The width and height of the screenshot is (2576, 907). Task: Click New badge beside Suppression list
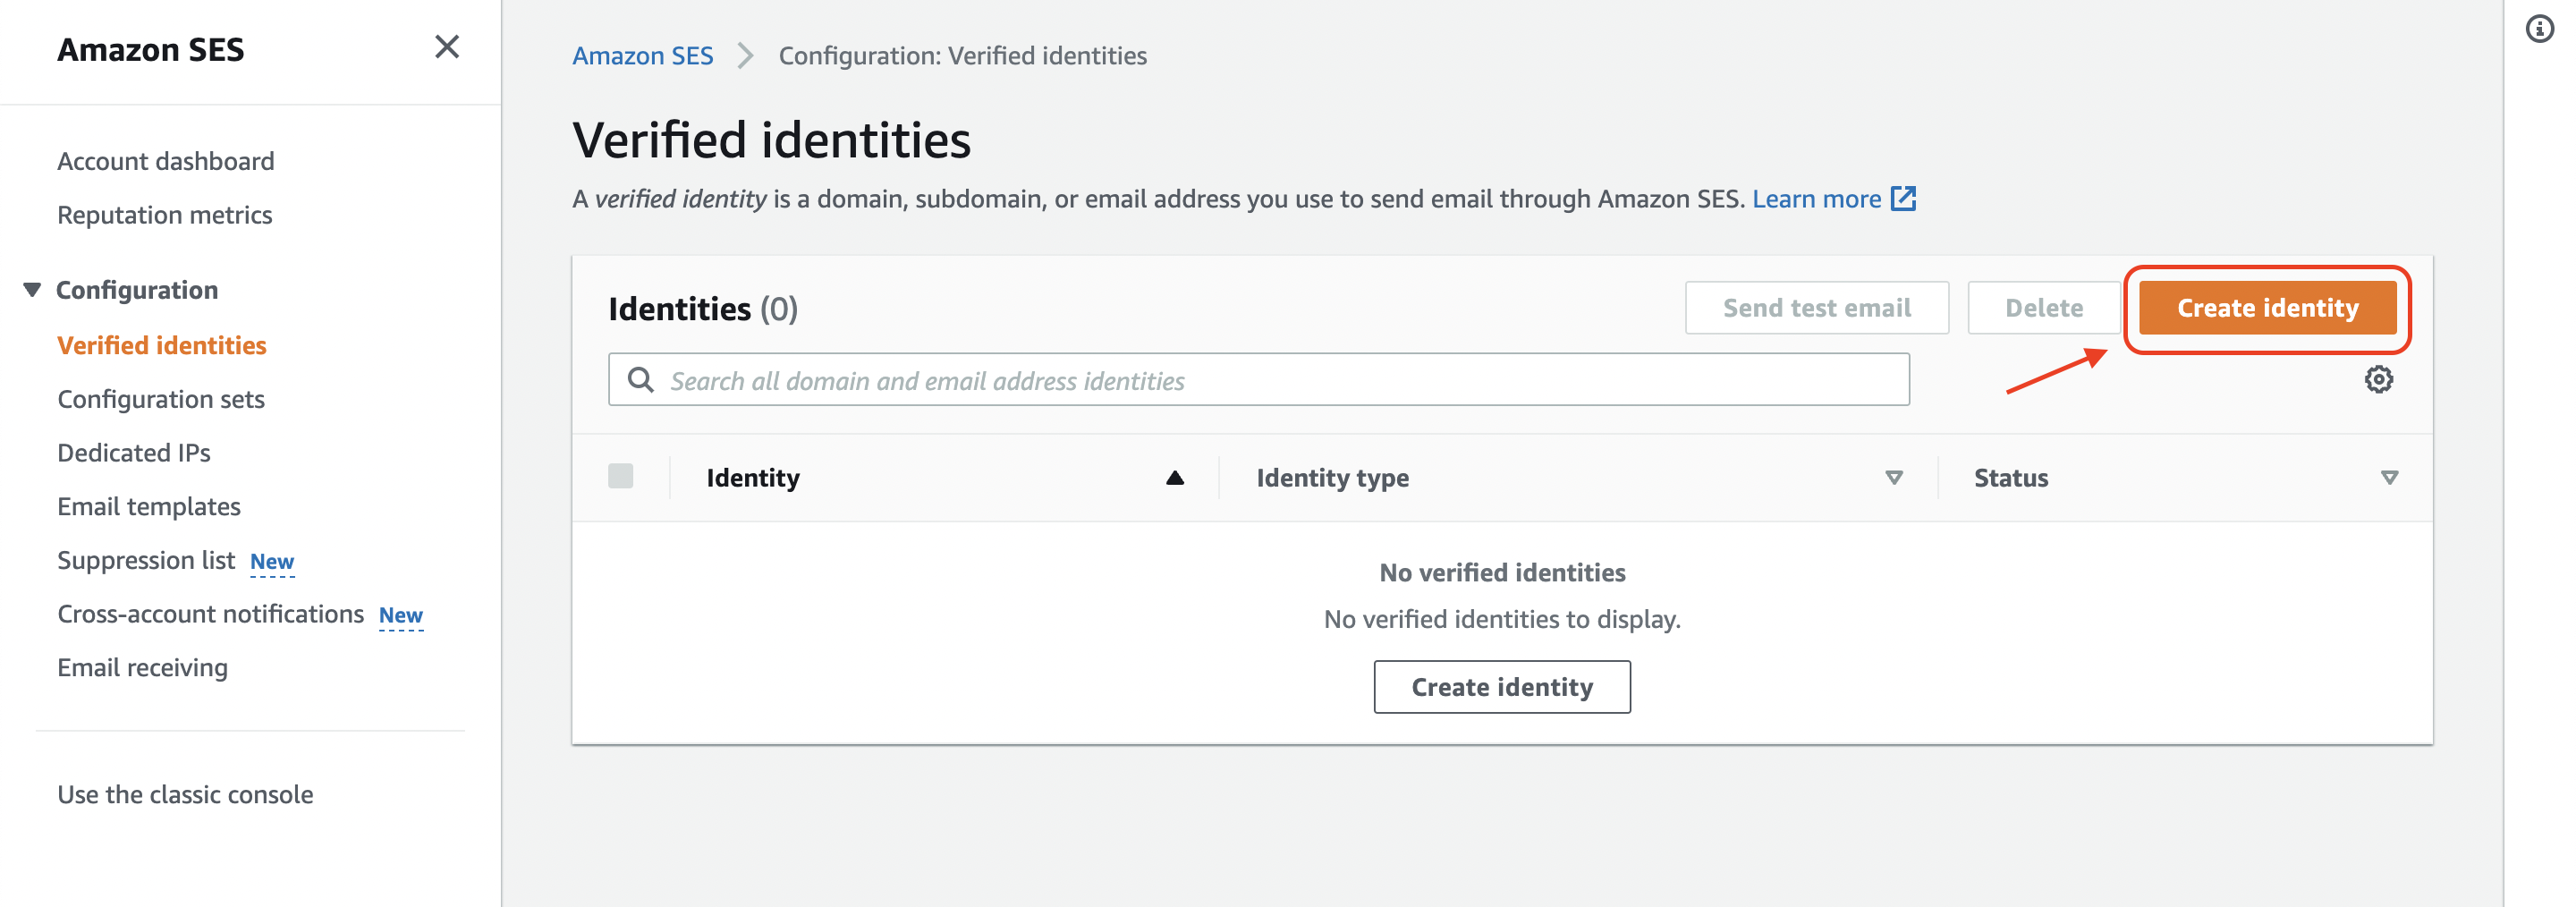pos(272,562)
